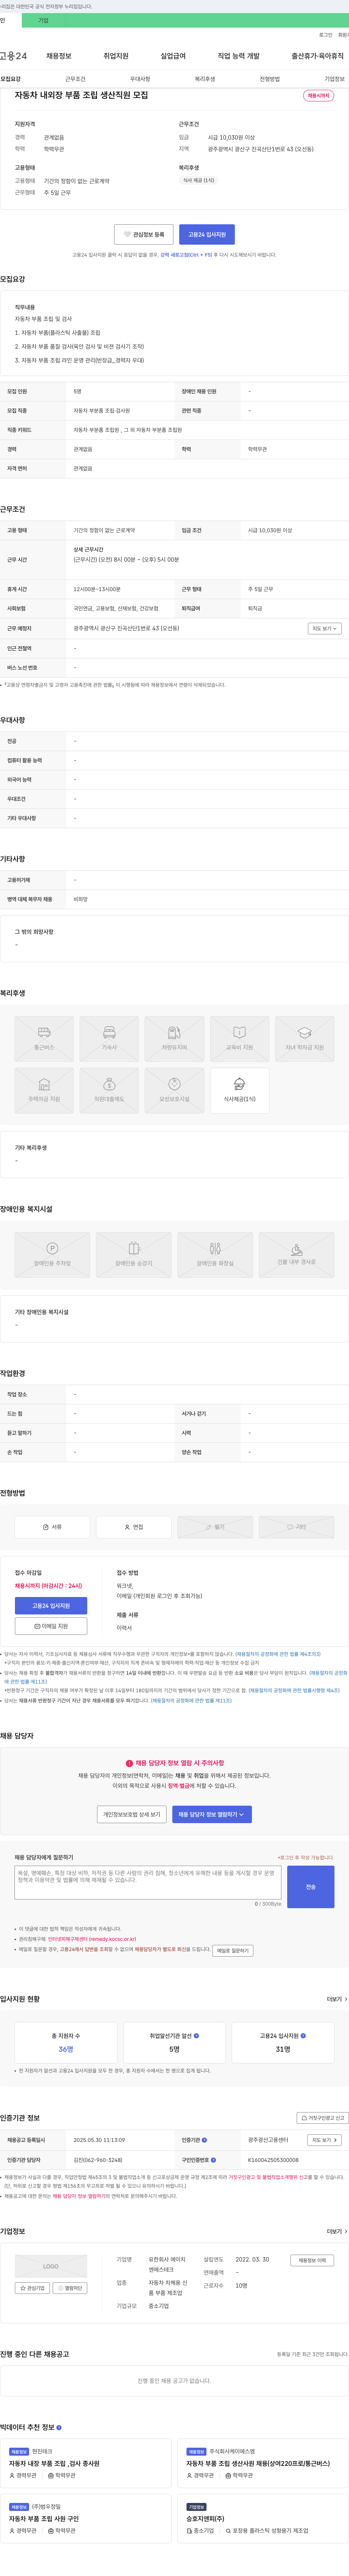The height and width of the screenshot is (2576, 349).
Task: Click the 서류 selection step
Action: pos(52,1527)
